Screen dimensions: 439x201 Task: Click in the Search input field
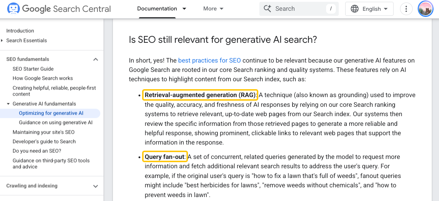point(299,9)
